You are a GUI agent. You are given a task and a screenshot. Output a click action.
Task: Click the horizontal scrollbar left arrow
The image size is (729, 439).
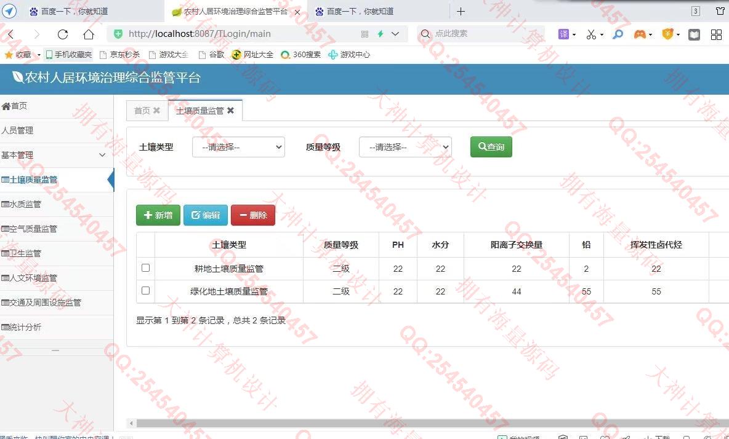pyautogui.click(x=131, y=423)
